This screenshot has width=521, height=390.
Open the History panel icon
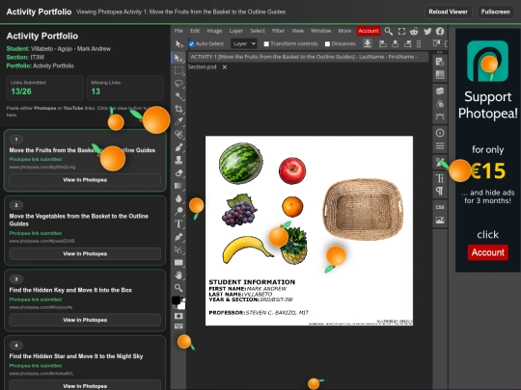(x=440, y=62)
